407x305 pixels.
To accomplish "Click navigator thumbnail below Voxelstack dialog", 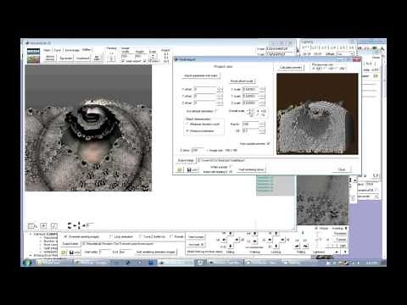I will point(322,200).
